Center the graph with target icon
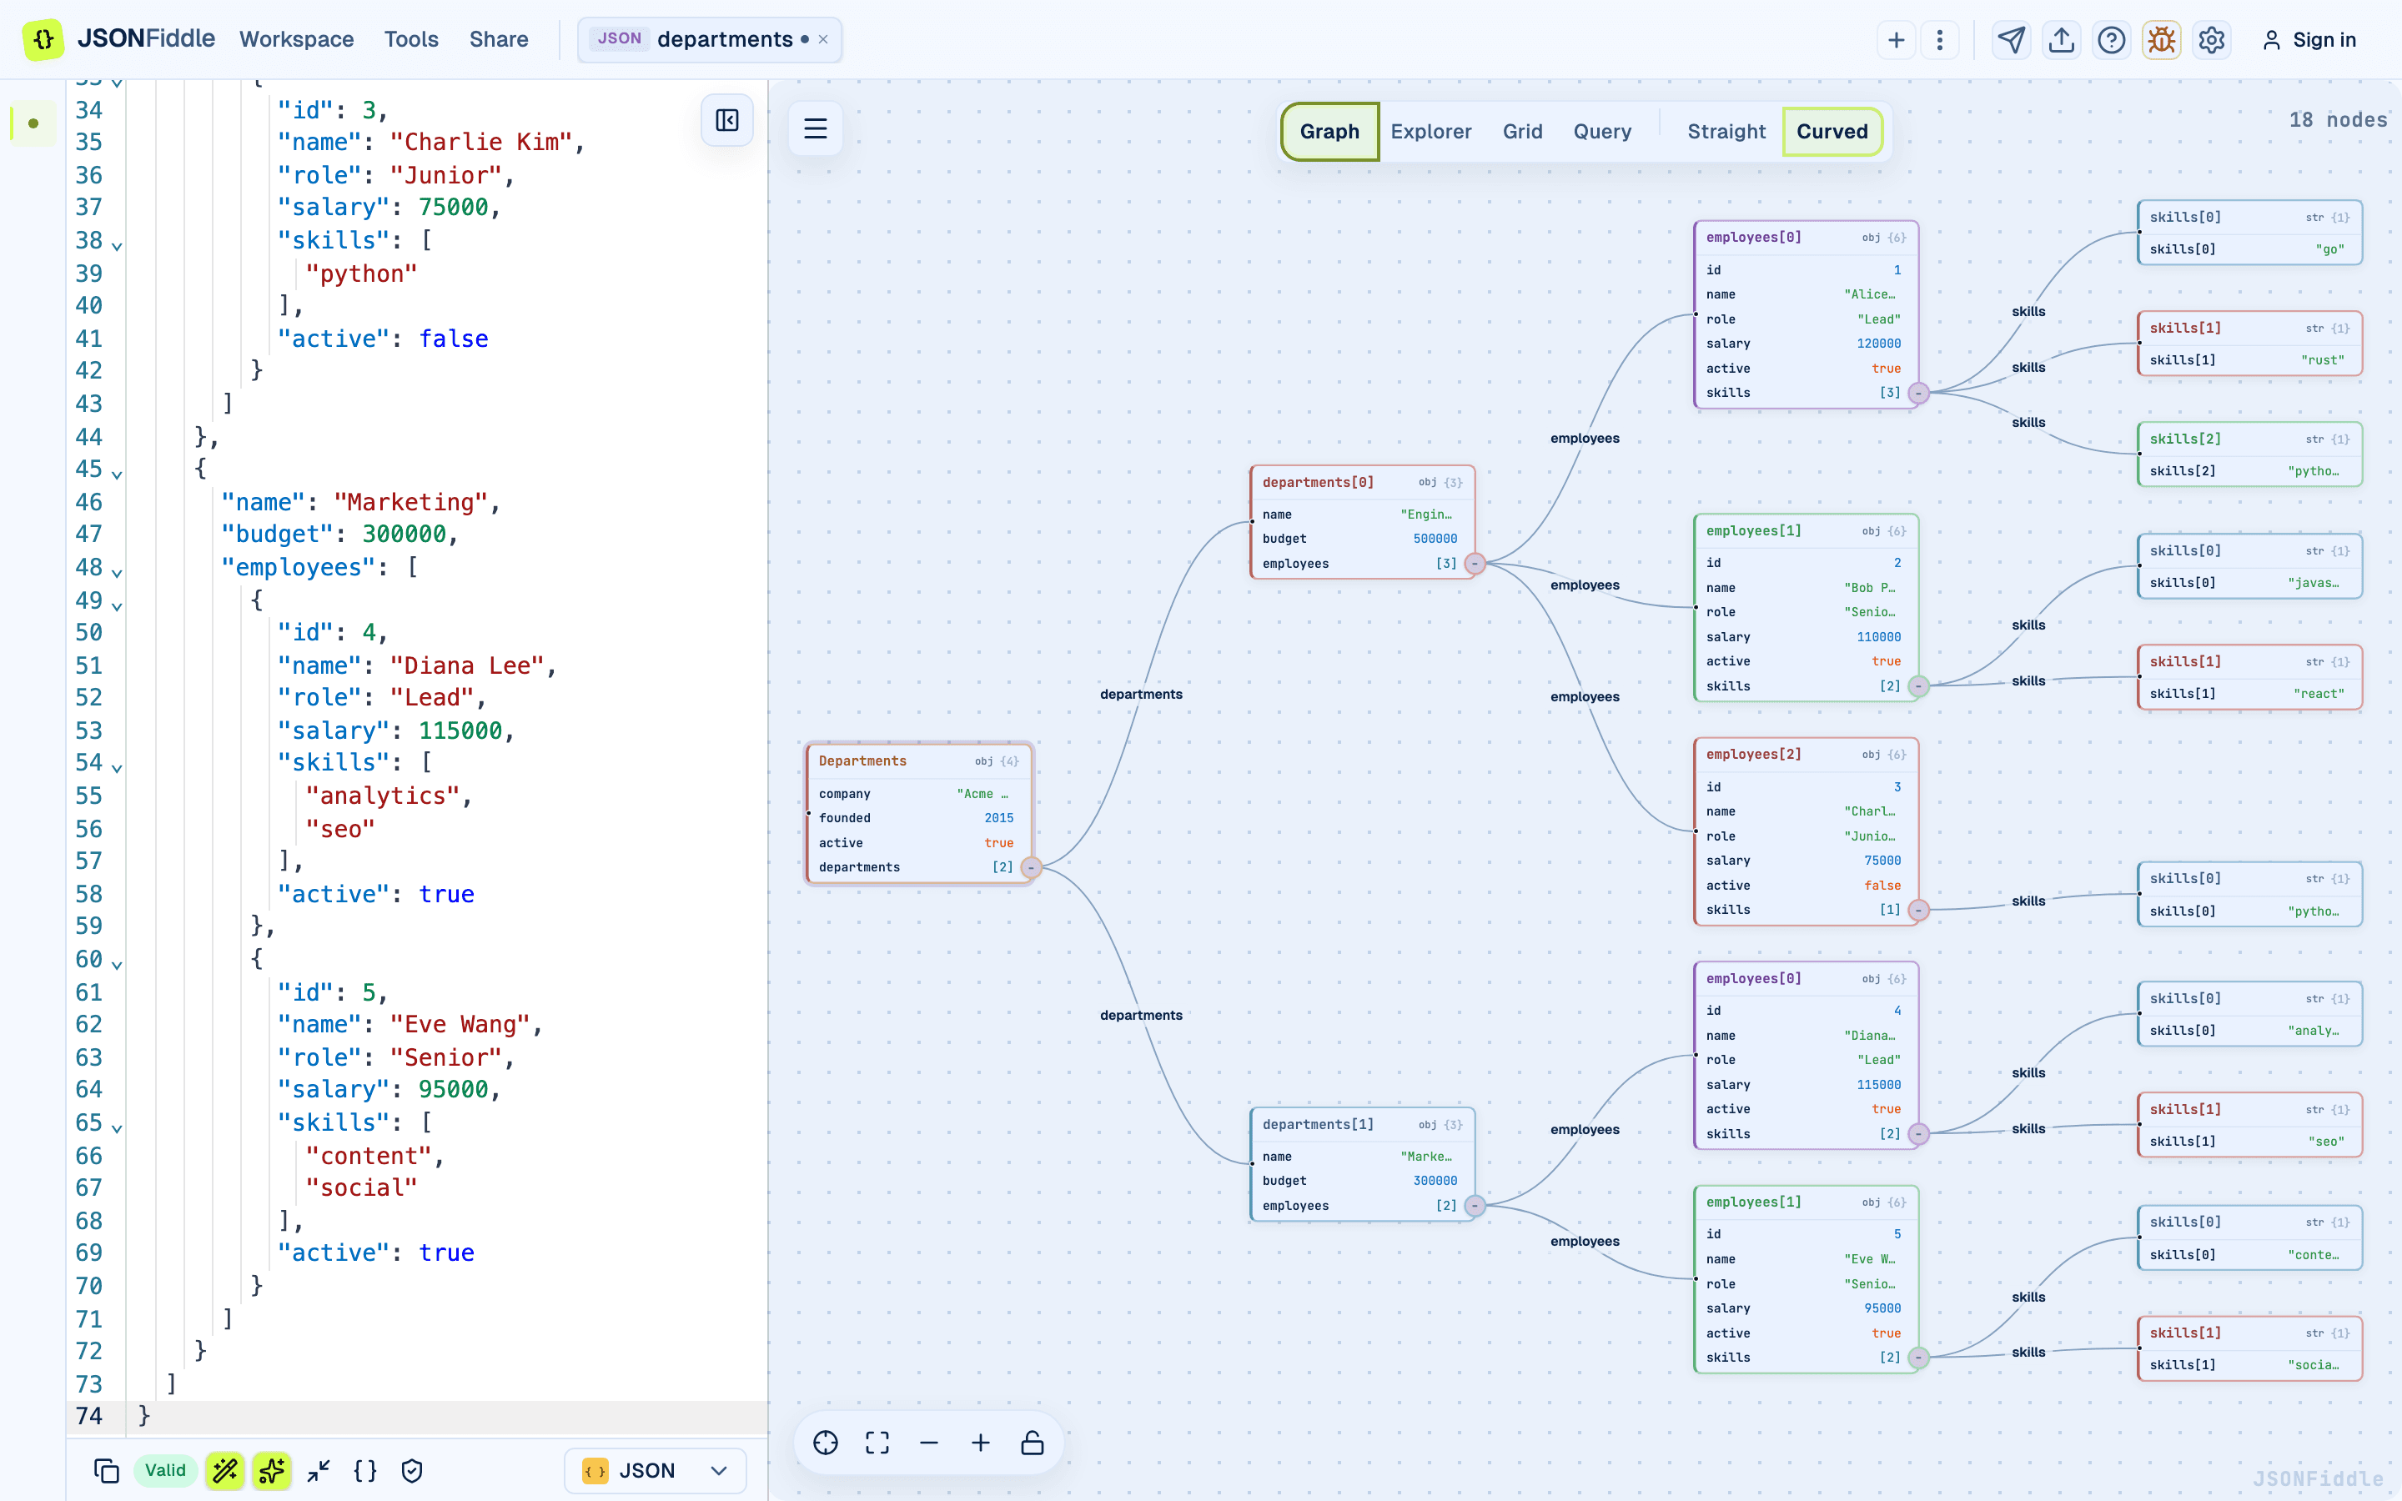2402x1501 pixels. (826, 1443)
